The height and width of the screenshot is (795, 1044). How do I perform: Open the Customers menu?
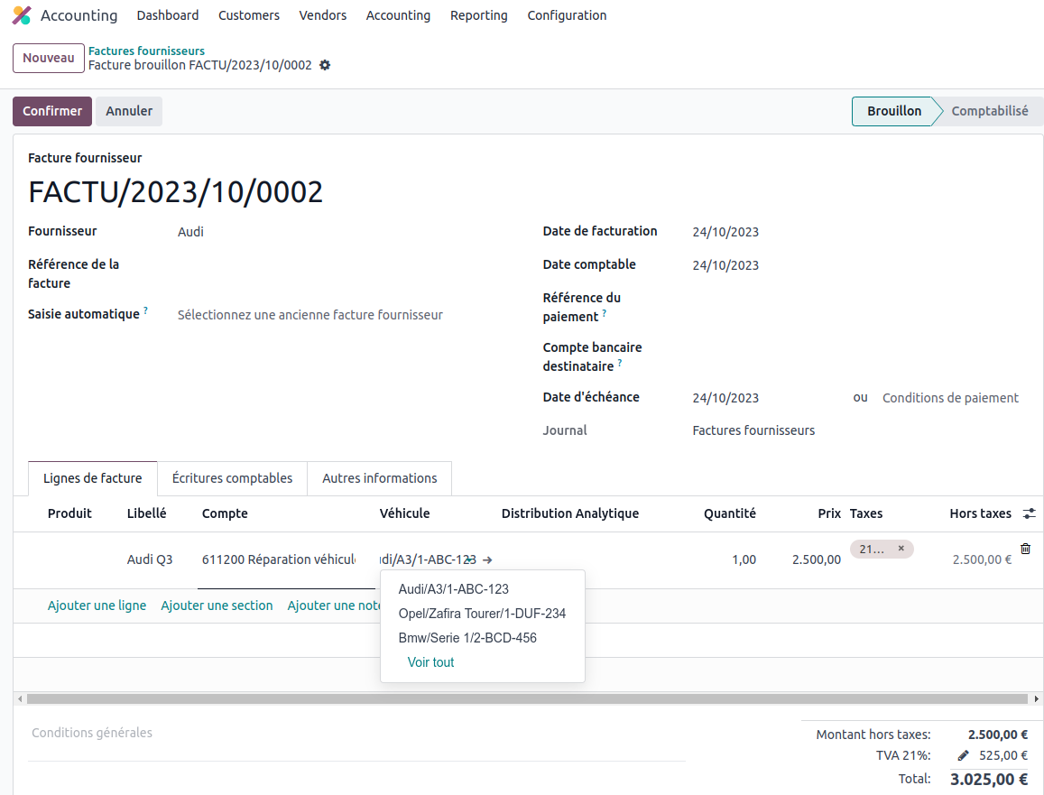tap(249, 15)
